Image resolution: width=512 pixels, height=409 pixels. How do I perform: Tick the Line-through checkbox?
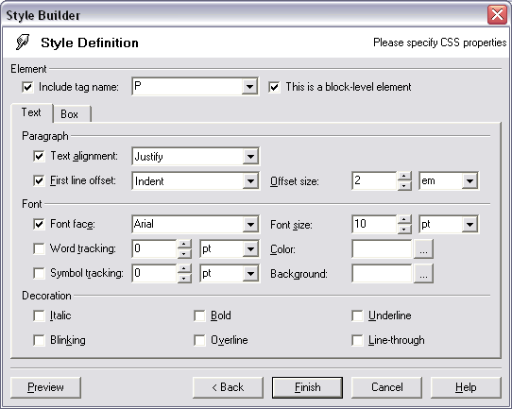click(x=357, y=340)
